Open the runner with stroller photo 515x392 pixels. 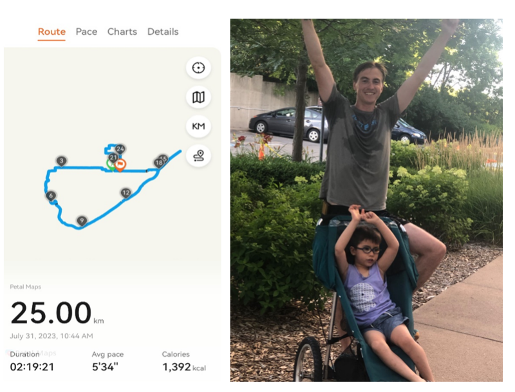click(366, 200)
